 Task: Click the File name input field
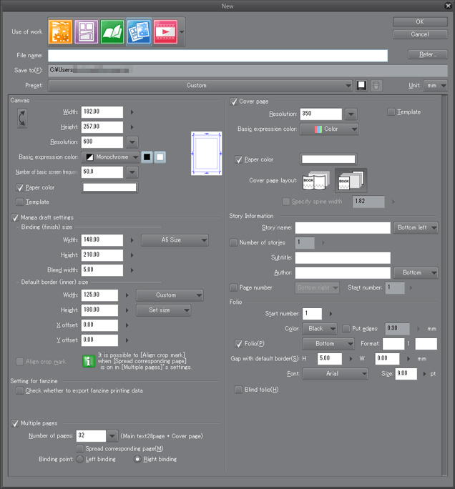tap(217, 56)
